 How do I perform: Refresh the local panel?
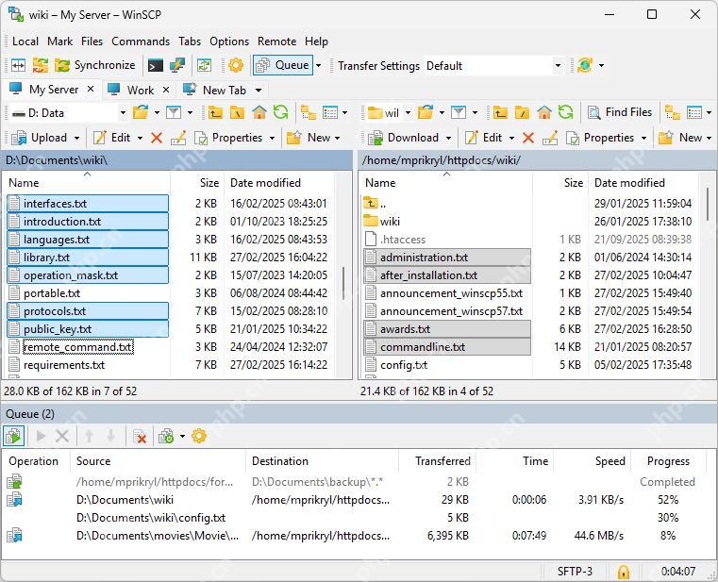tap(281, 112)
